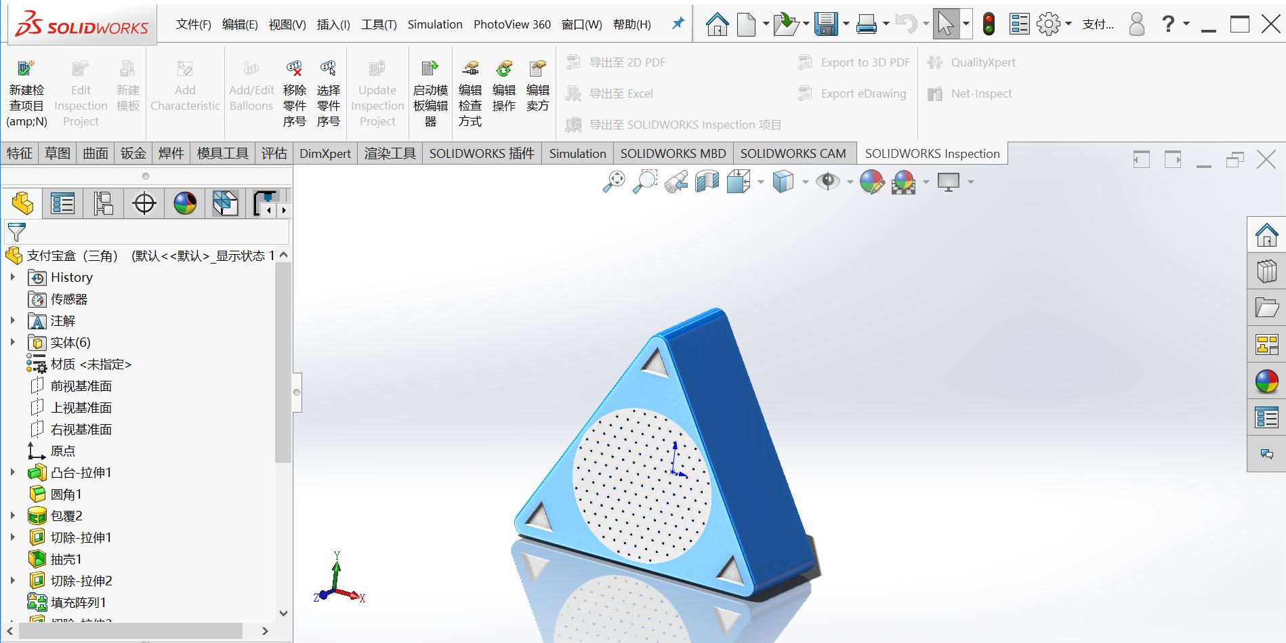This screenshot has width=1286, height=643.
Task: Open the Display Style dropdown arrow
Action: 805,182
